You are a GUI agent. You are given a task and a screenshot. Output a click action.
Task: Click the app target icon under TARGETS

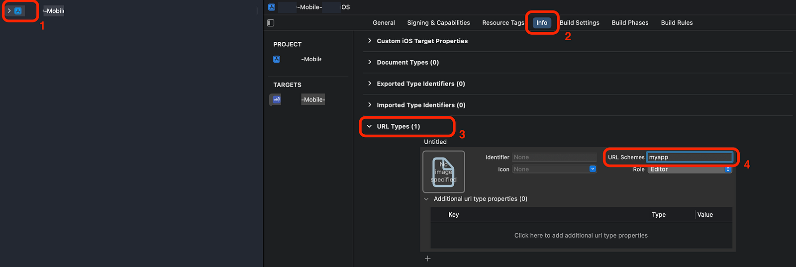pyautogui.click(x=277, y=99)
